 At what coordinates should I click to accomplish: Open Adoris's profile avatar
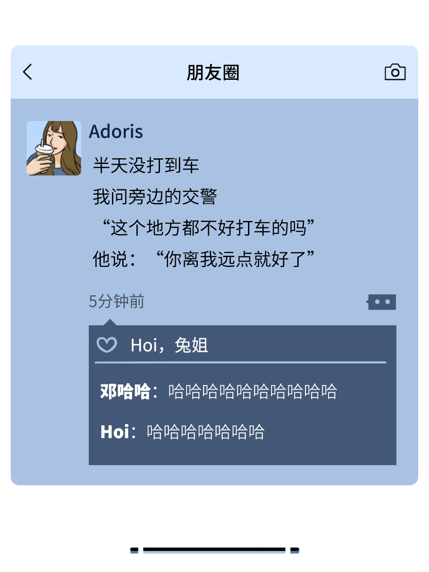(54, 148)
